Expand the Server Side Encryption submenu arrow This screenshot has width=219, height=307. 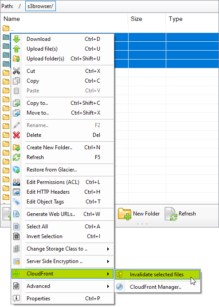108,261
